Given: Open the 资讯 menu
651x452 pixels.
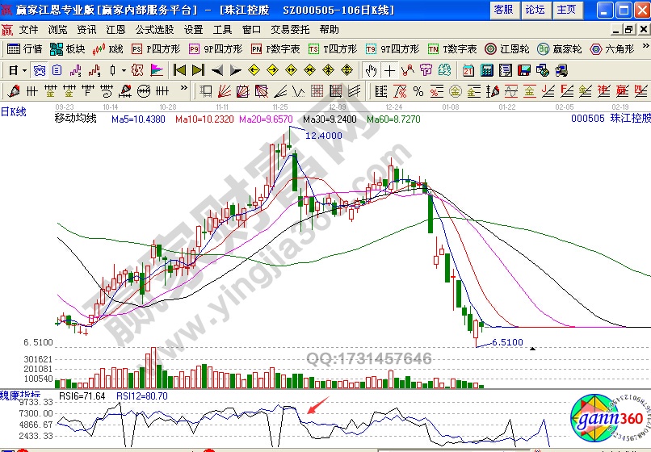Looking at the screenshot, I should (86, 30).
